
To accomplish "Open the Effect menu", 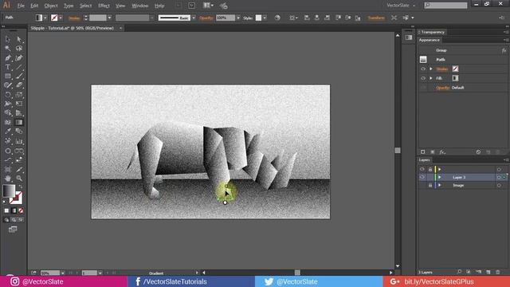I will [x=104, y=6].
